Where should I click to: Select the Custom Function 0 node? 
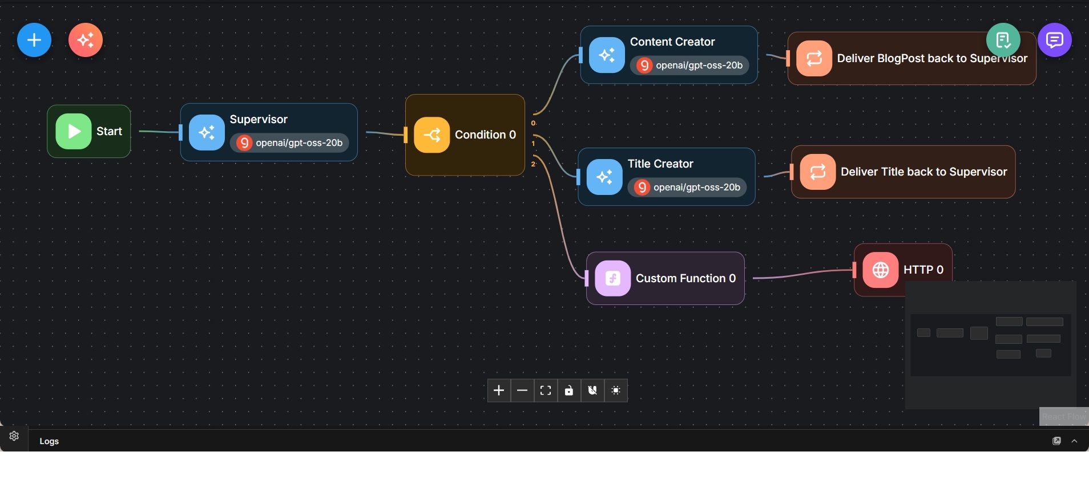(x=665, y=278)
